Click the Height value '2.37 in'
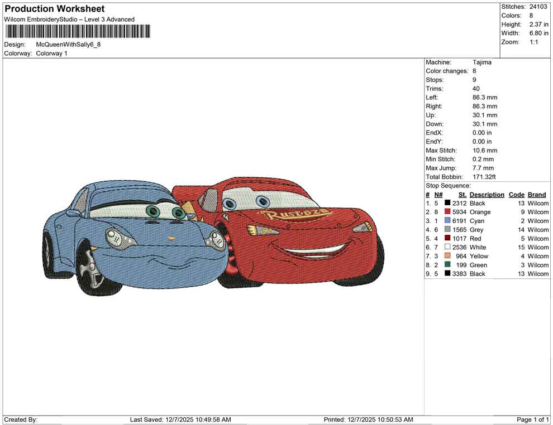This screenshot has height=425, width=553. coord(539,25)
